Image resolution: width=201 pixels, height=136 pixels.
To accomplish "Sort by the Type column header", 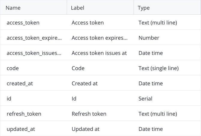I will pyautogui.click(x=144, y=8).
